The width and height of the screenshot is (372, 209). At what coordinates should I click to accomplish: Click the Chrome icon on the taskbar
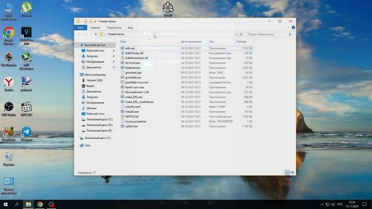coord(40,204)
